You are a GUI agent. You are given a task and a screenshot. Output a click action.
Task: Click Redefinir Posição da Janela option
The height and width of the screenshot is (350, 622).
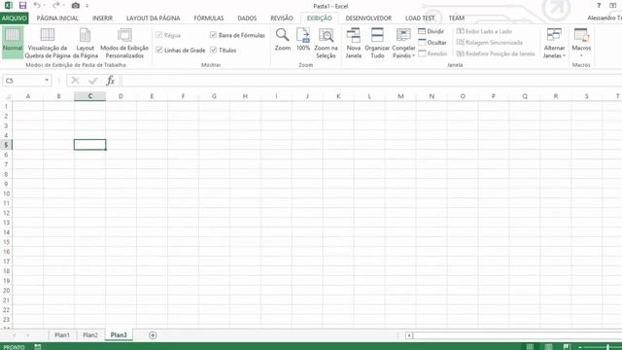[496, 53]
